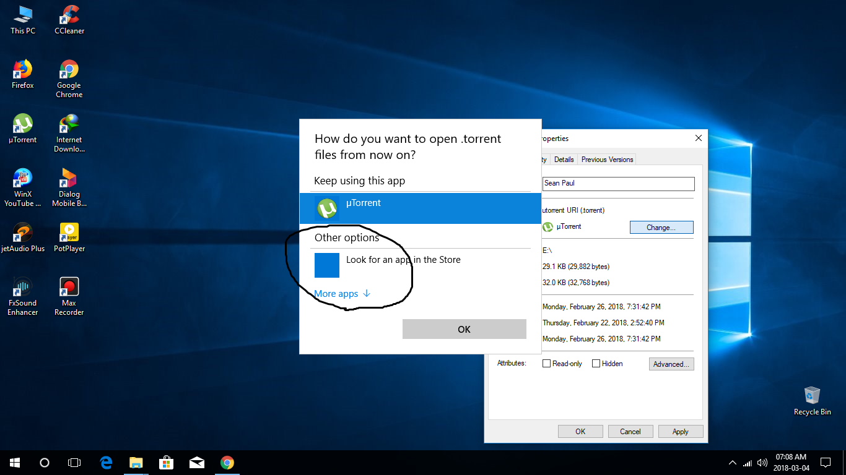This screenshot has height=475, width=846.
Task: Open the Mail app from taskbar
Action: click(x=197, y=463)
